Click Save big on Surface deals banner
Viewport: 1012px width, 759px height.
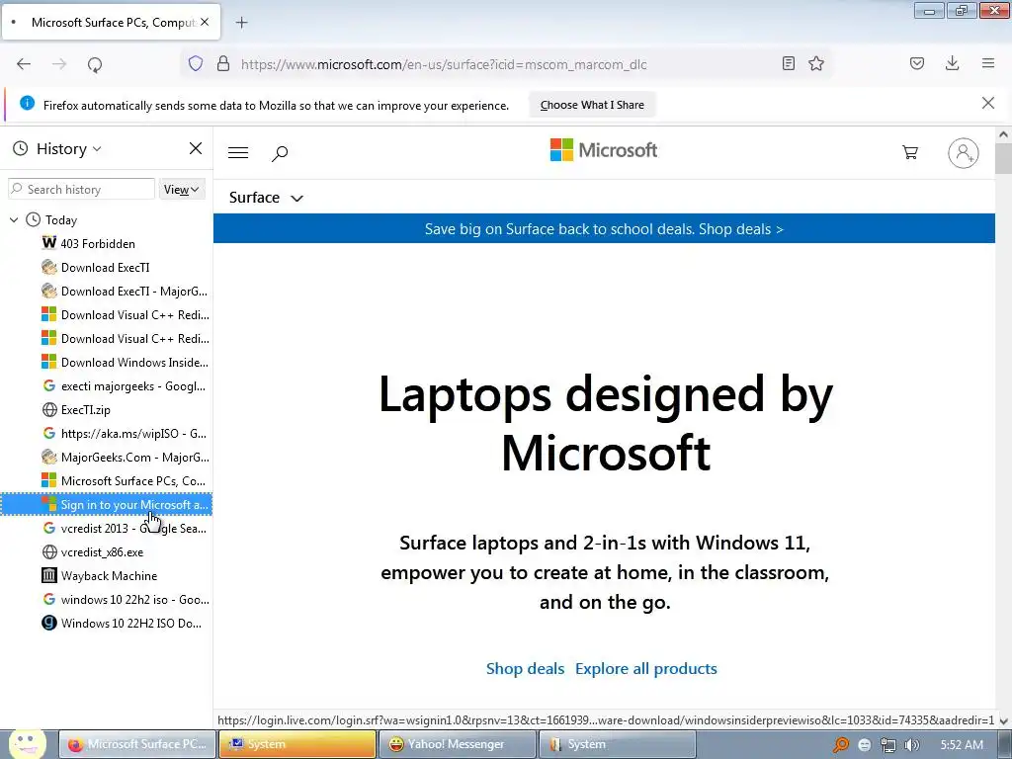604,229
